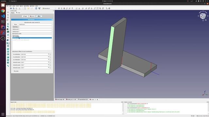The width and height of the screenshot is (209, 117).
Task: Open the Edit menu
Action: (10, 6)
